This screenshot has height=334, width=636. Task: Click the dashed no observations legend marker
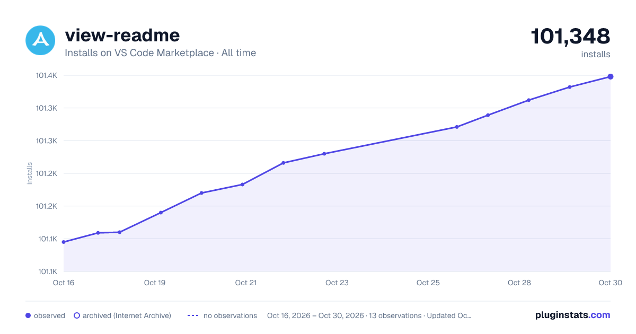click(x=193, y=315)
